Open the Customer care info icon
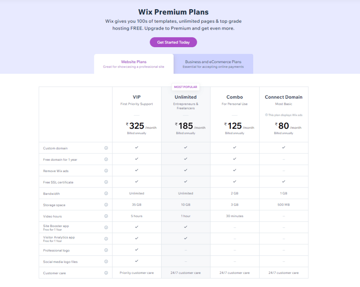This screenshot has width=360, height=287. coord(106,273)
